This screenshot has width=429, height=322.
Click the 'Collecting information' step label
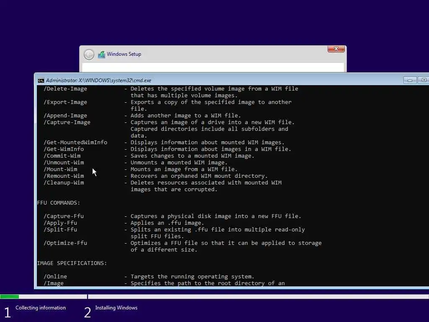(x=41, y=308)
